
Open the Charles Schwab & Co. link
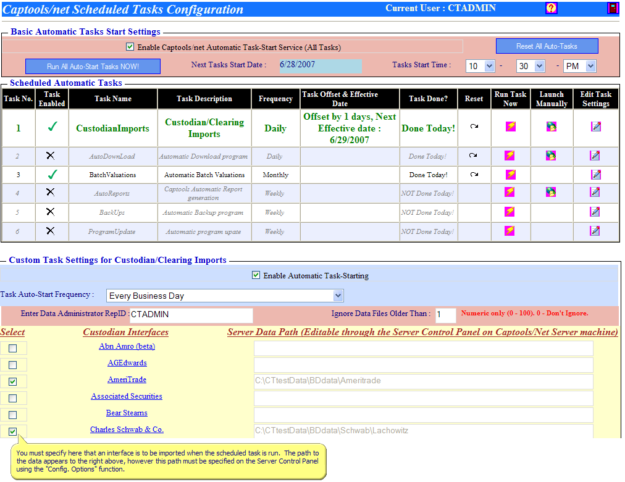pyautogui.click(x=127, y=429)
